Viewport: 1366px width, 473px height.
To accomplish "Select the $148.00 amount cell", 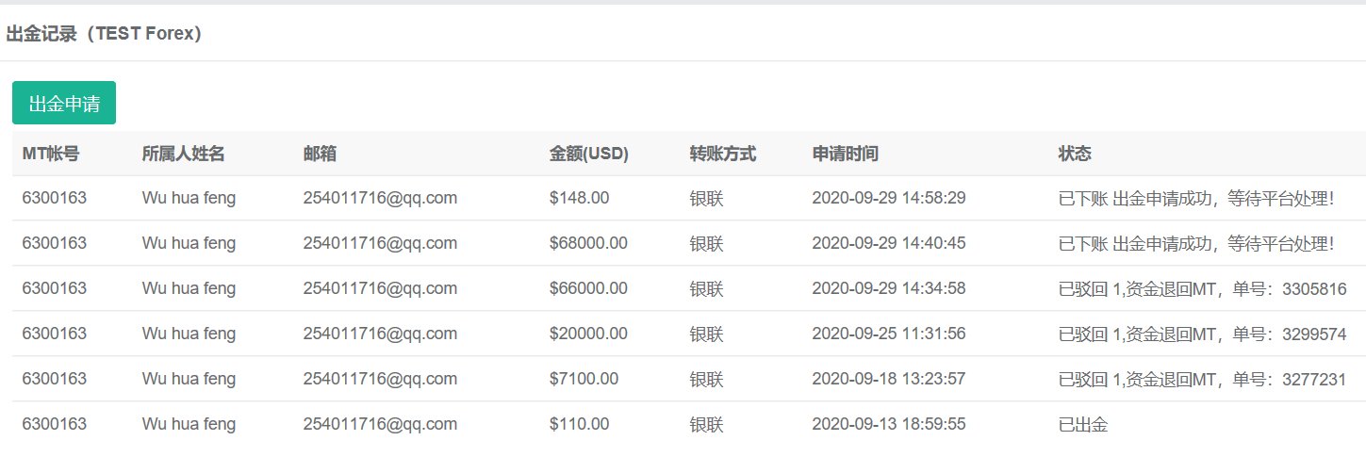I will click(579, 198).
